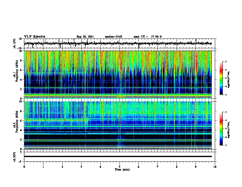Select the "start UT = 17:30:0" text
Viewport: 242px width, 187px height.
[148, 37]
